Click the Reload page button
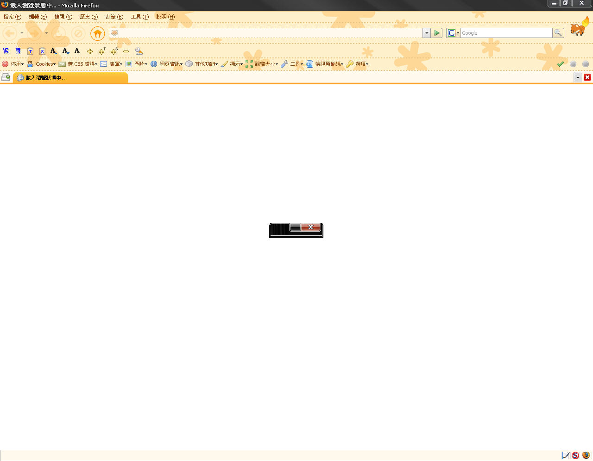This screenshot has height=461, width=593. click(x=58, y=33)
